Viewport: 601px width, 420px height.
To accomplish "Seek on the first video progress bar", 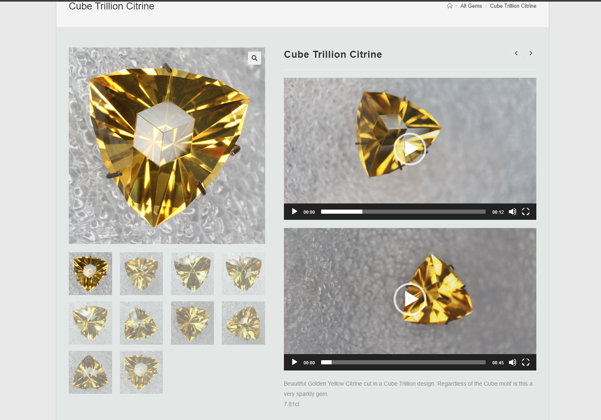I will (403, 212).
